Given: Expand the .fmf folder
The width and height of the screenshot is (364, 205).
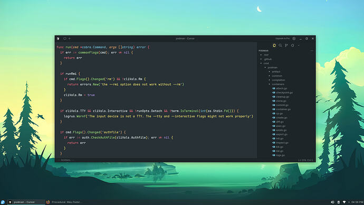Looking at the screenshot, I should click(x=266, y=55).
